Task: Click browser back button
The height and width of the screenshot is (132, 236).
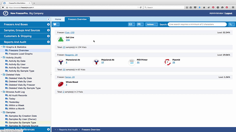Action: pyautogui.click(x=3, y=7)
